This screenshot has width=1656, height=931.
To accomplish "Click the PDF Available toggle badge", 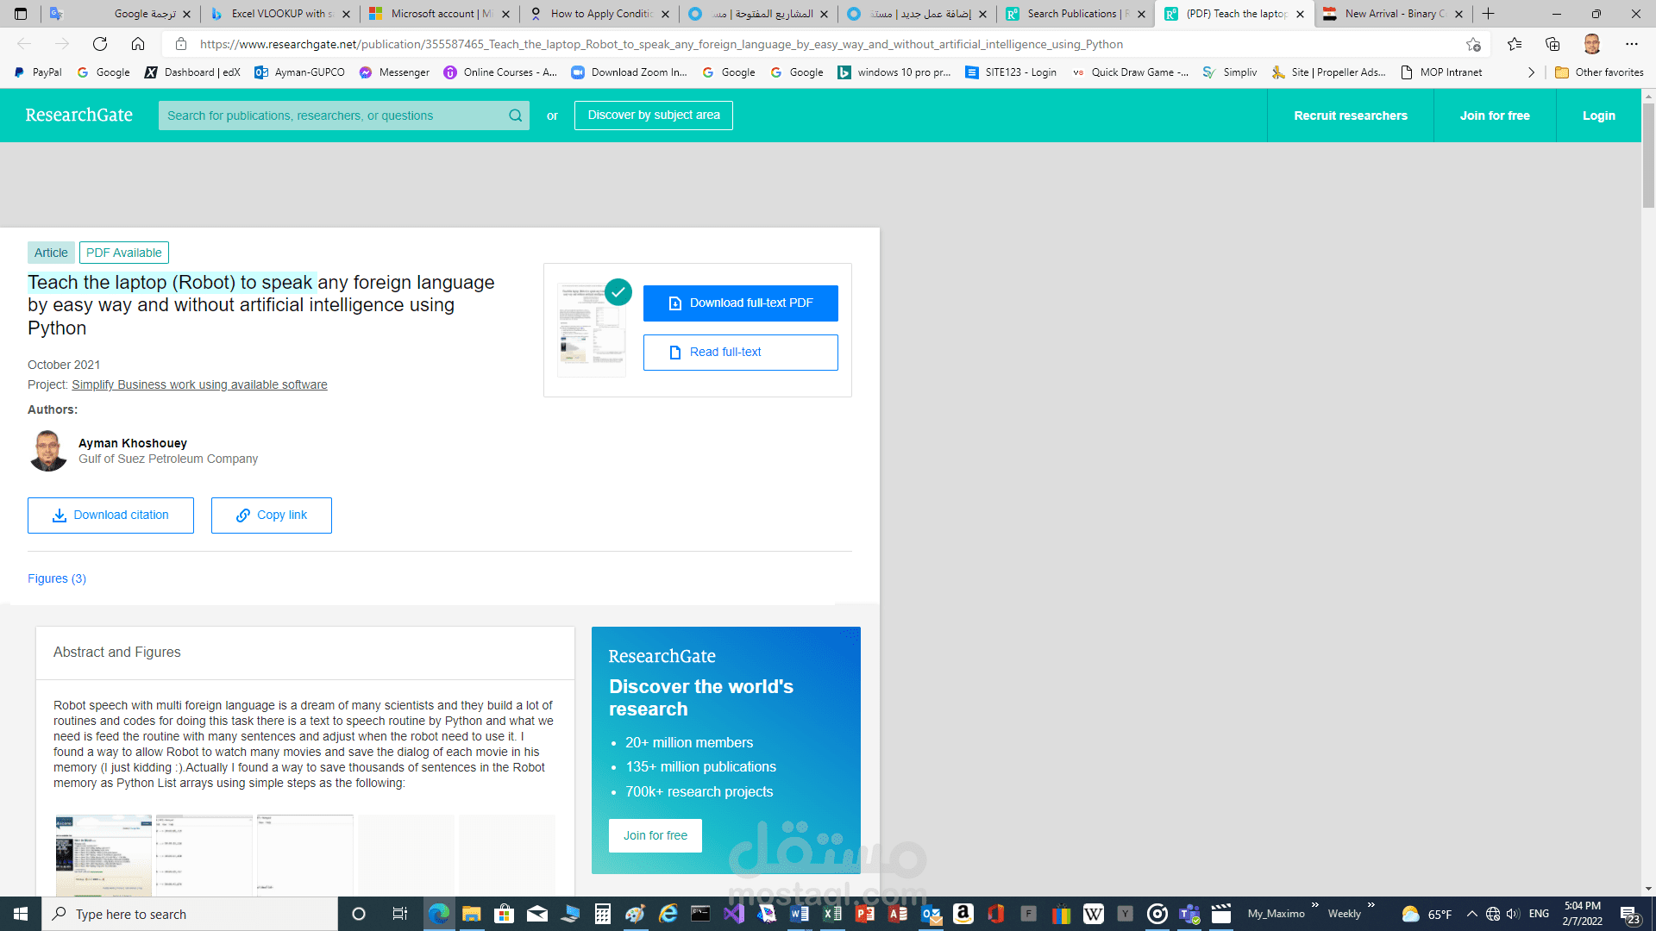I will point(122,253).
